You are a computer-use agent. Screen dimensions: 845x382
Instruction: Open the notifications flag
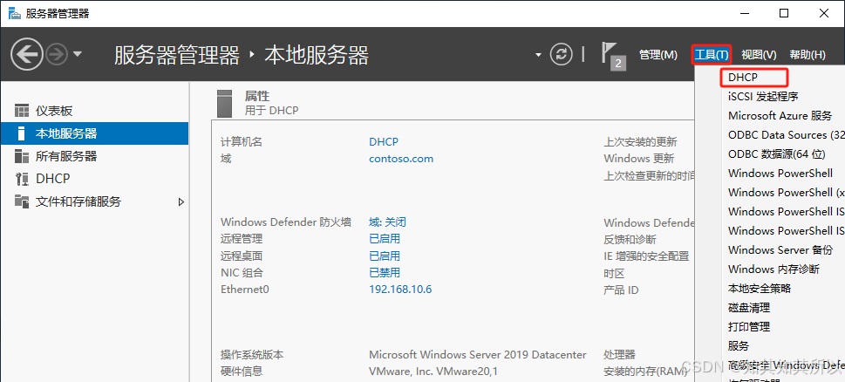pos(613,57)
